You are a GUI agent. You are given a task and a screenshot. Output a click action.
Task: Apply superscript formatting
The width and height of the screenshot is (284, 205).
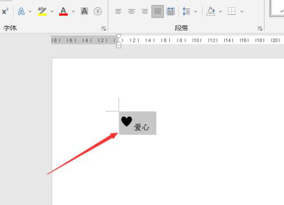[x=5, y=11]
